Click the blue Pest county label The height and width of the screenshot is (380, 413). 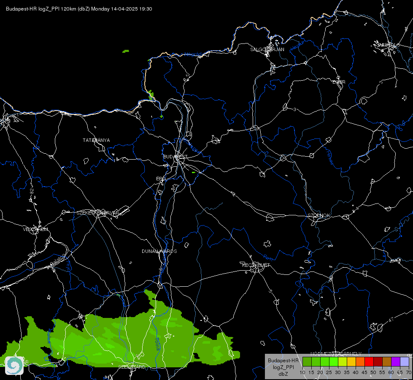coord(269,257)
